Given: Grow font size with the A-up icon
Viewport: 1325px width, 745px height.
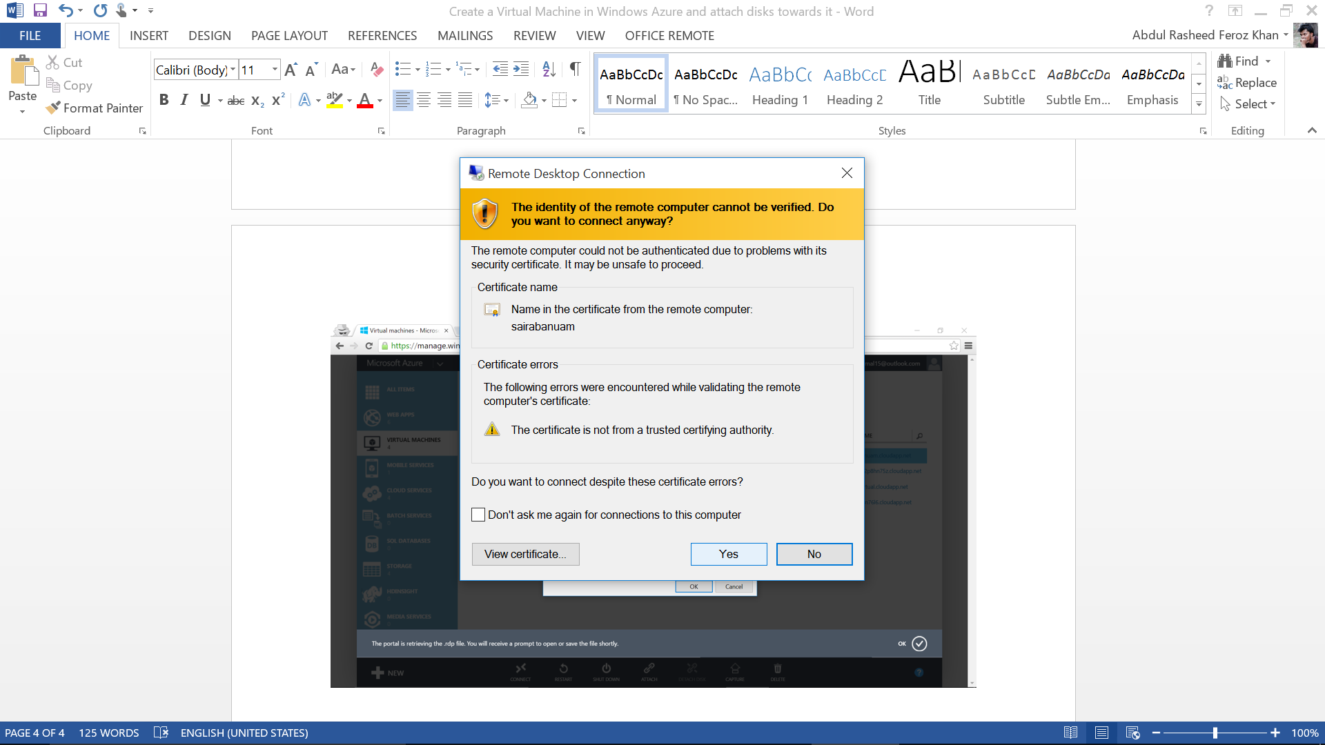Looking at the screenshot, I should coord(291,69).
